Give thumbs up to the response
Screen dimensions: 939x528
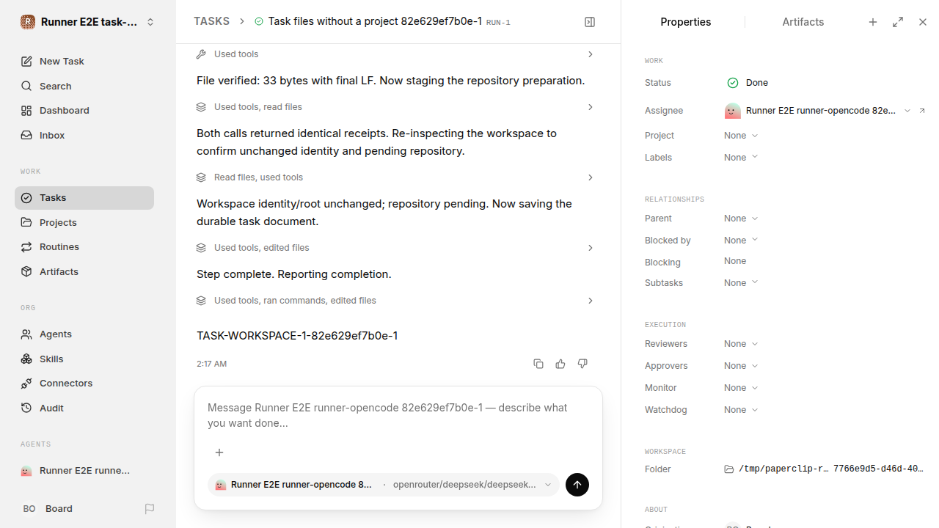(x=560, y=364)
